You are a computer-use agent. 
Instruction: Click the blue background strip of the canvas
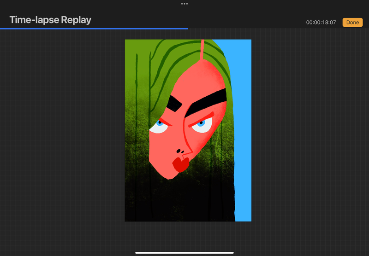[242, 138]
